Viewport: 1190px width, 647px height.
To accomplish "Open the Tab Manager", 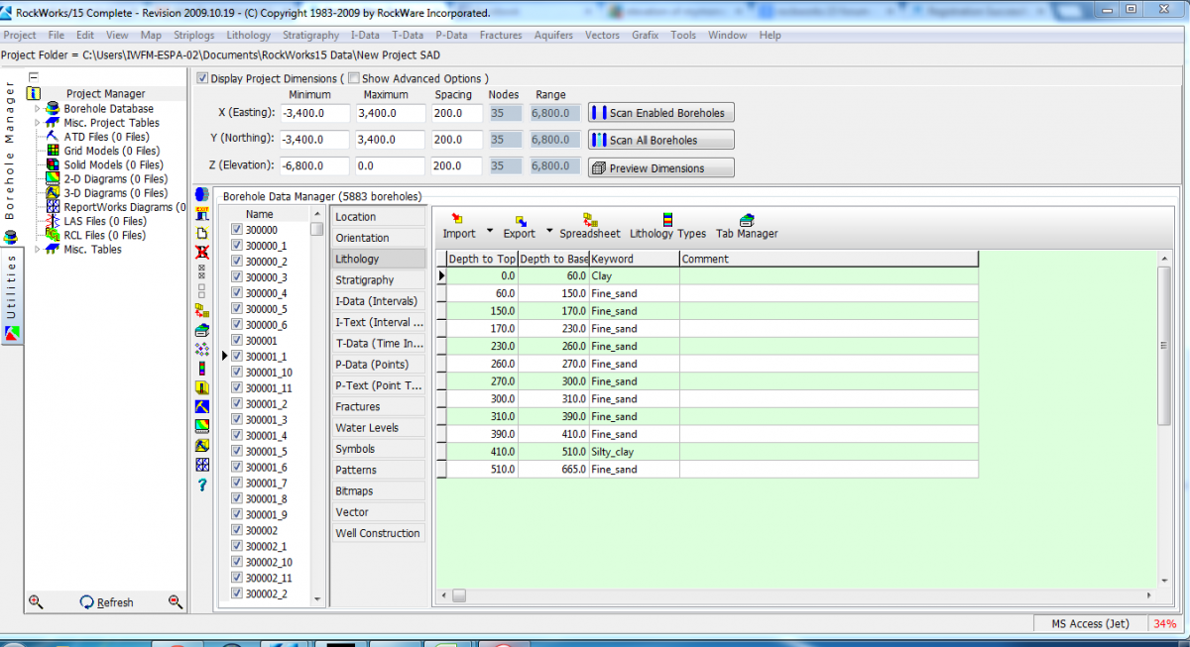I will coord(747,227).
